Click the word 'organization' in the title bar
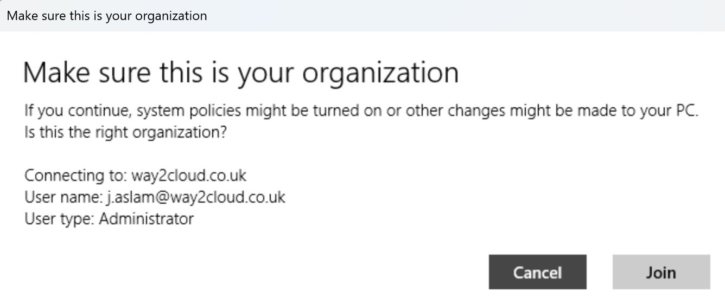The width and height of the screenshot is (725, 305). (x=171, y=16)
